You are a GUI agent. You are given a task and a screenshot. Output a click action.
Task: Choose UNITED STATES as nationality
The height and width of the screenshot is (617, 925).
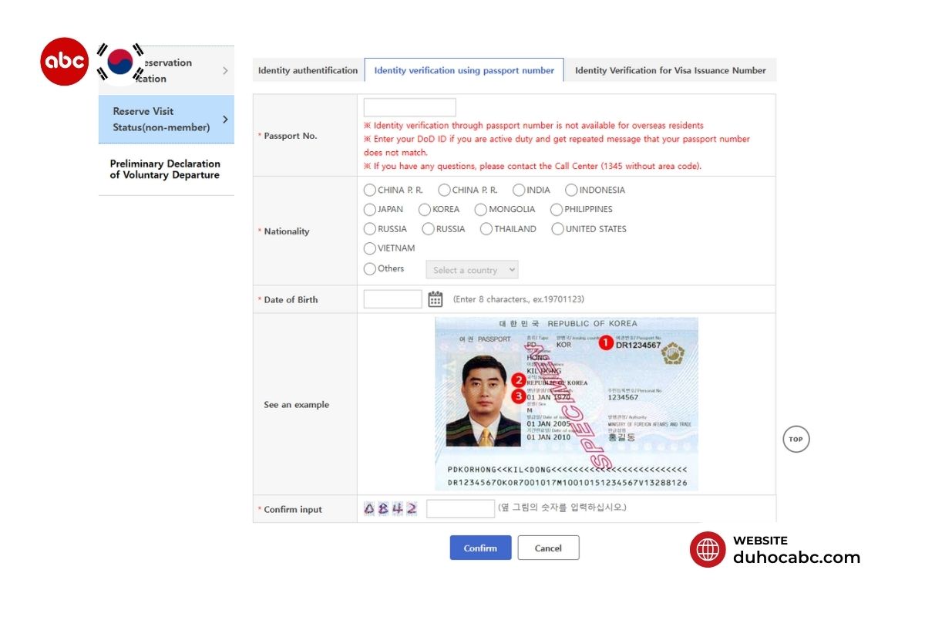[x=557, y=229]
